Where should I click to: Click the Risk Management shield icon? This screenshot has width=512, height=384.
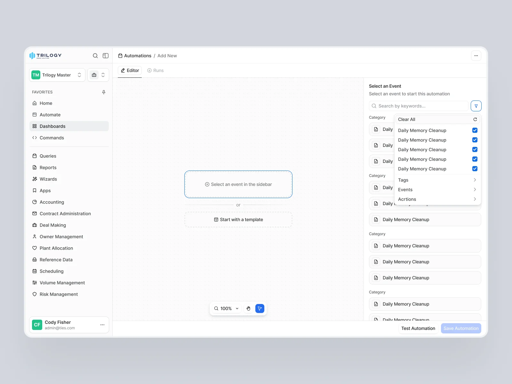tap(35, 294)
